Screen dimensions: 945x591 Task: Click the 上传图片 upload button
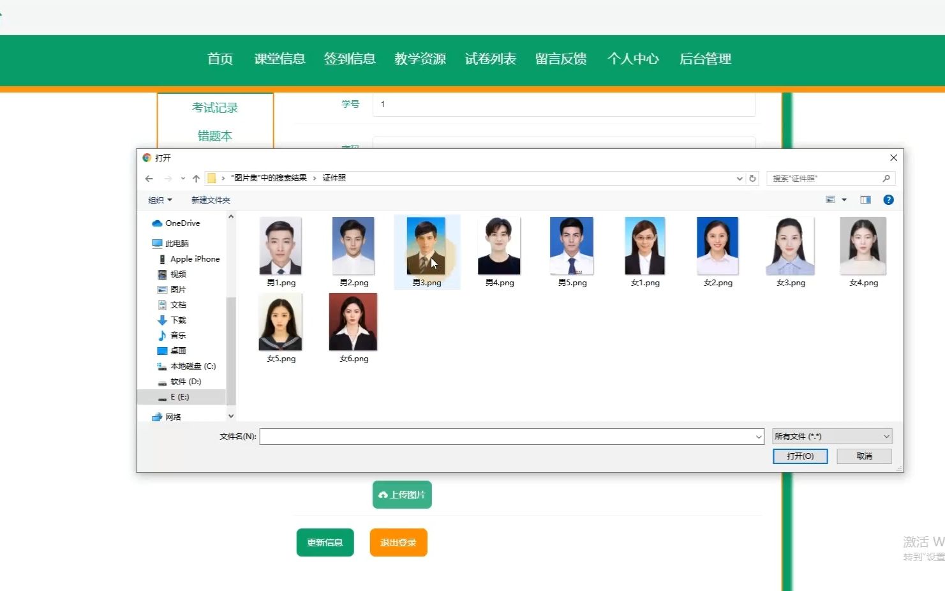401,494
